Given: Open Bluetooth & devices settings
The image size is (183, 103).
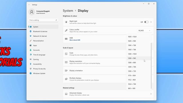Looking at the screenshot, I should (43, 31).
